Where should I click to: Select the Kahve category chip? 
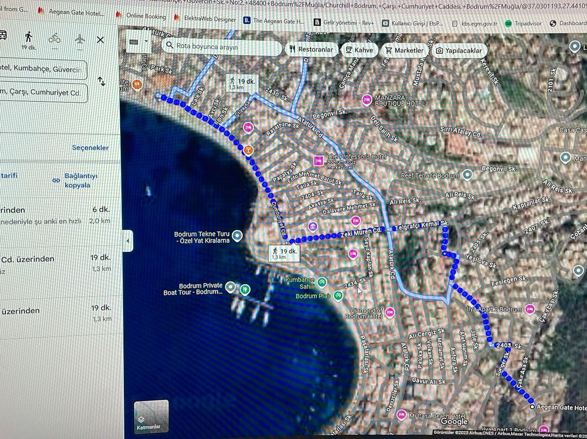359,50
